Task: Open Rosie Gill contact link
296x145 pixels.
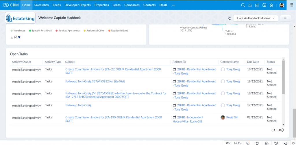Action: click(232, 118)
